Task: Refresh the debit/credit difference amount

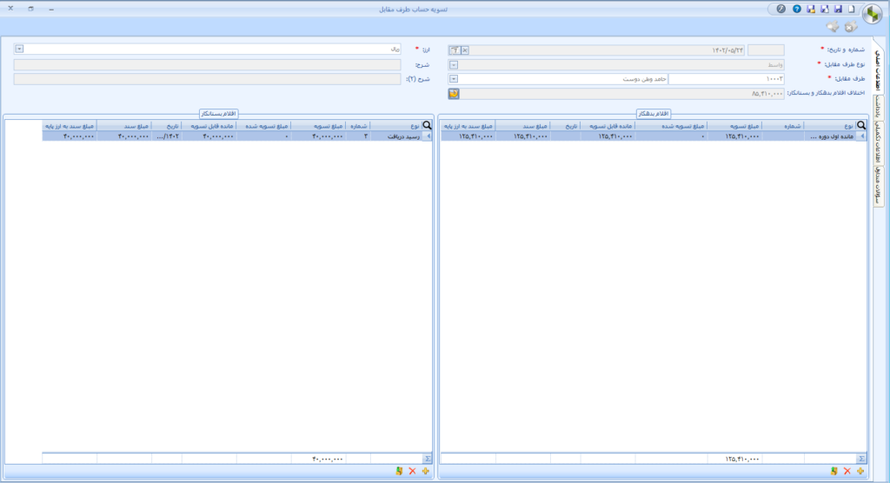Action: coord(454,94)
